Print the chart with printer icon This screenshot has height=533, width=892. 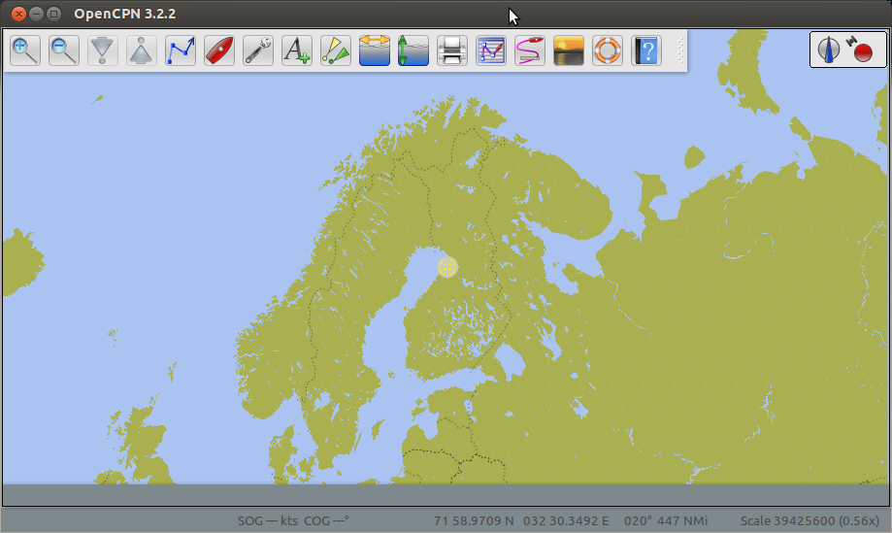(452, 50)
